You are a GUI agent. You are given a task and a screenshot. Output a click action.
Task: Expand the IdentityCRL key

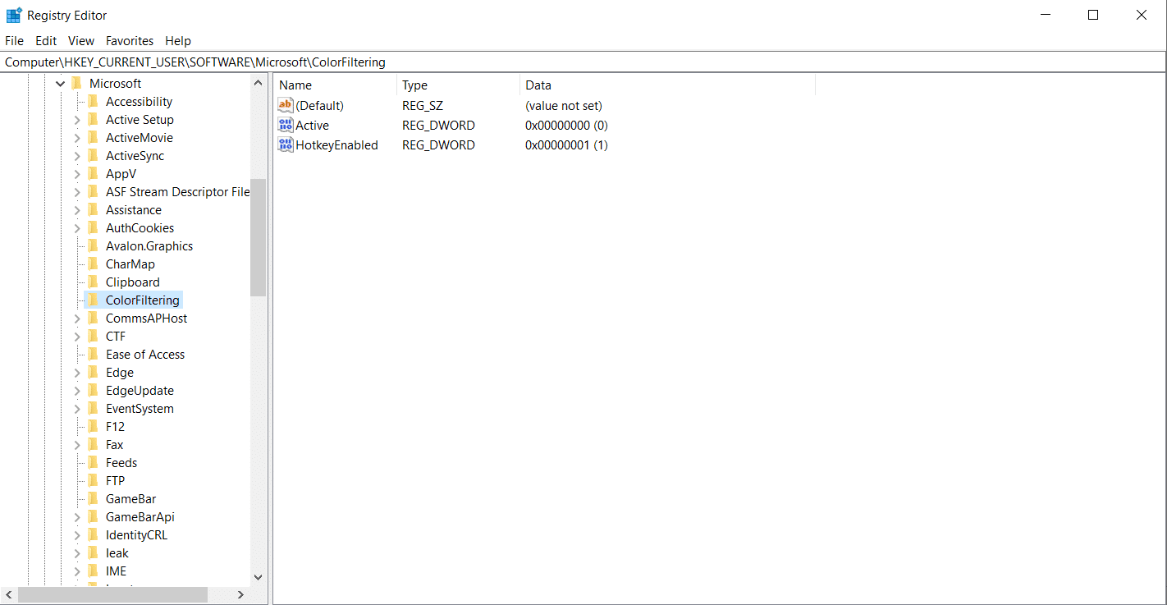pyautogui.click(x=77, y=535)
